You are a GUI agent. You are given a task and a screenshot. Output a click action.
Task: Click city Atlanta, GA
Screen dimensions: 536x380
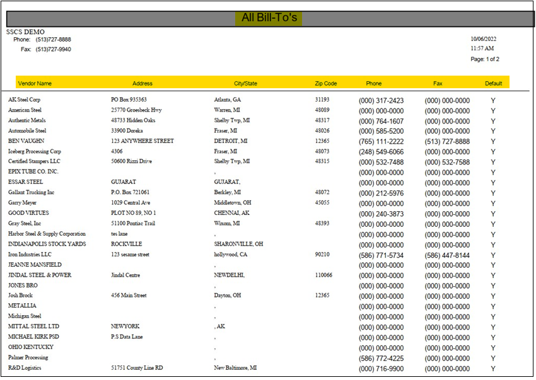pyautogui.click(x=227, y=100)
